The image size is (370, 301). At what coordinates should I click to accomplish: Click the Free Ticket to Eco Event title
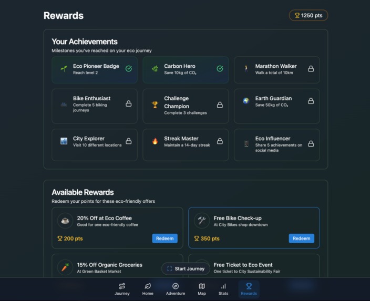[243, 265]
